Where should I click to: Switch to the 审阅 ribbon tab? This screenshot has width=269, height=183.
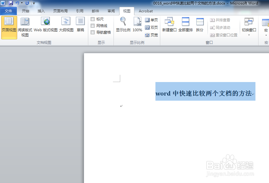[x=111, y=11]
